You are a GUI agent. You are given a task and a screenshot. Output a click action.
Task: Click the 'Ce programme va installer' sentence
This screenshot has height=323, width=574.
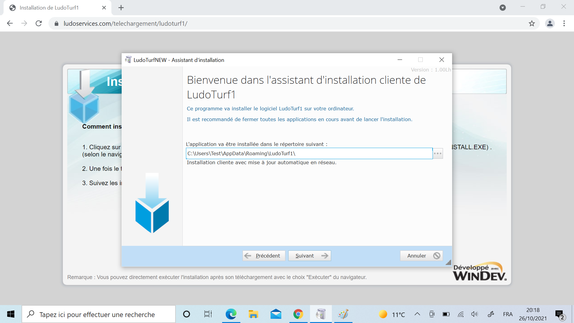coord(270,109)
